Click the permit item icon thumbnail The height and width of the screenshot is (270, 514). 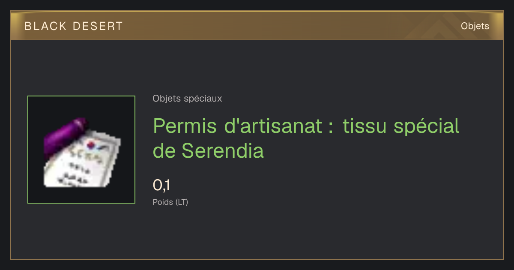[x=81, y=150]
